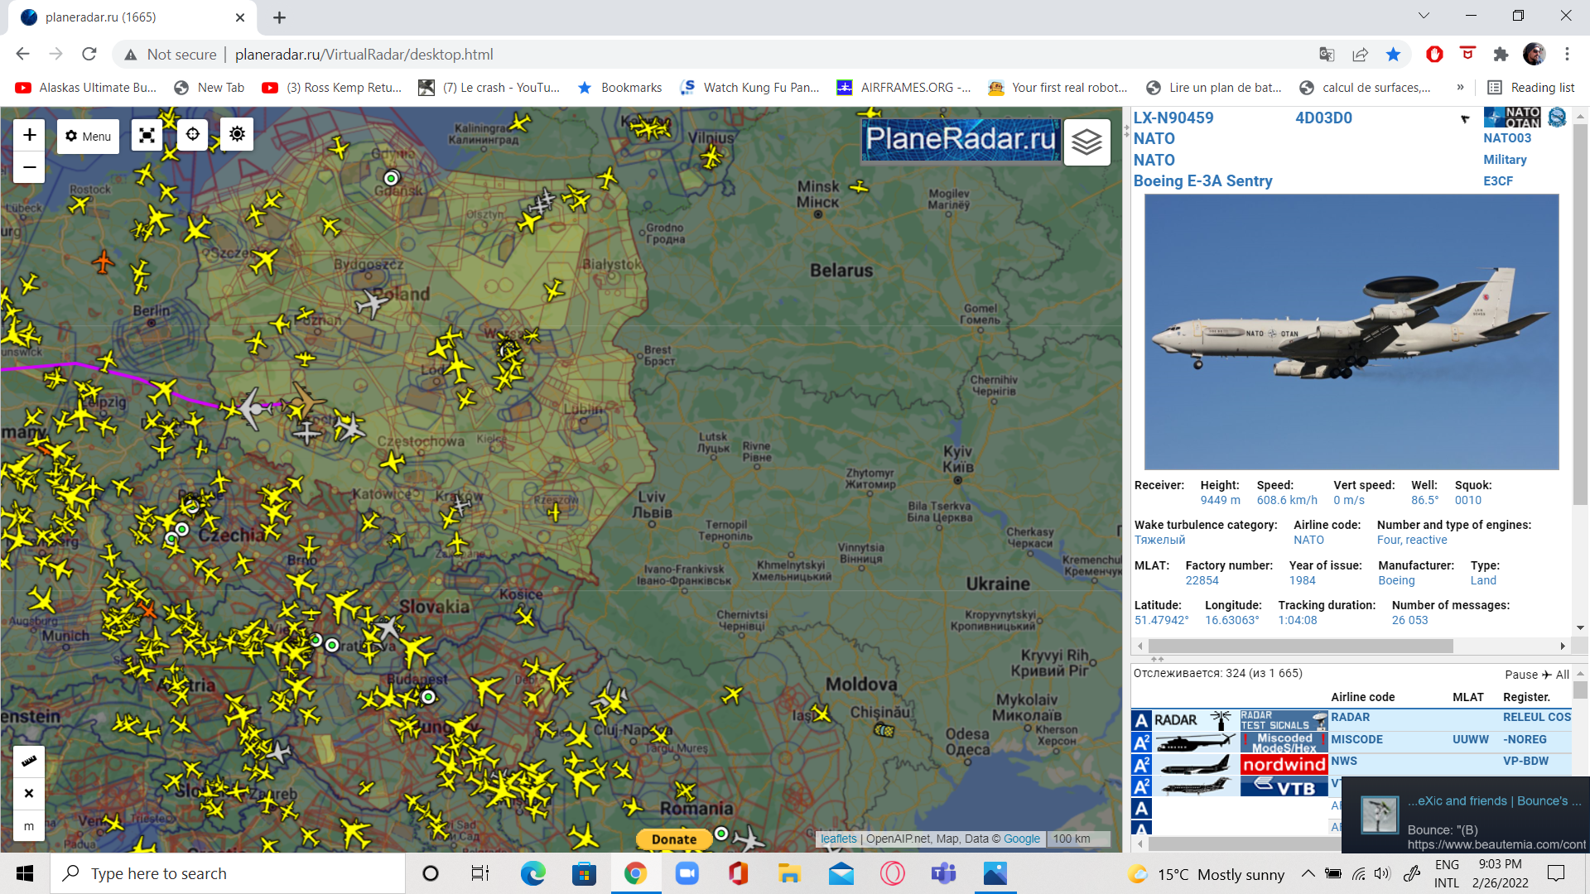
Task: Open the map Menu button
Action: (88, 136)
